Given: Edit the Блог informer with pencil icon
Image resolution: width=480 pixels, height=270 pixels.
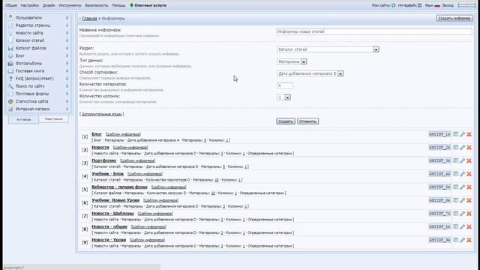Looking at the screenshot, I should point(462,134).
